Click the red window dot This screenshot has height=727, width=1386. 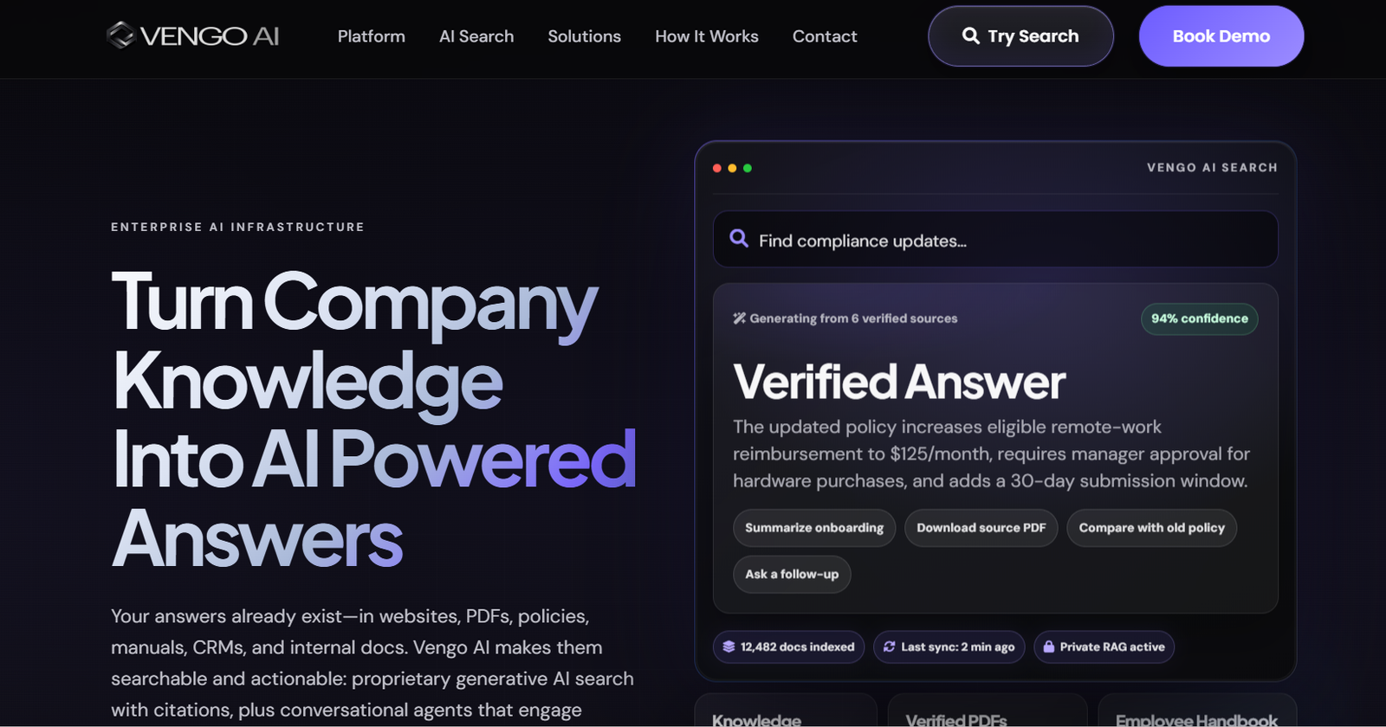(717, 168)
